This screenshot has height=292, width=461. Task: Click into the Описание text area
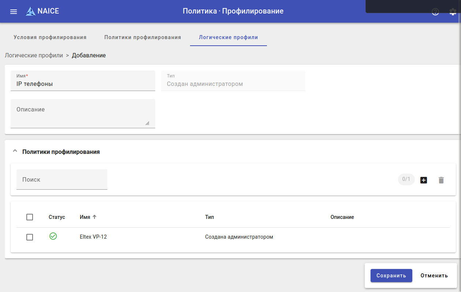point(83,114)
